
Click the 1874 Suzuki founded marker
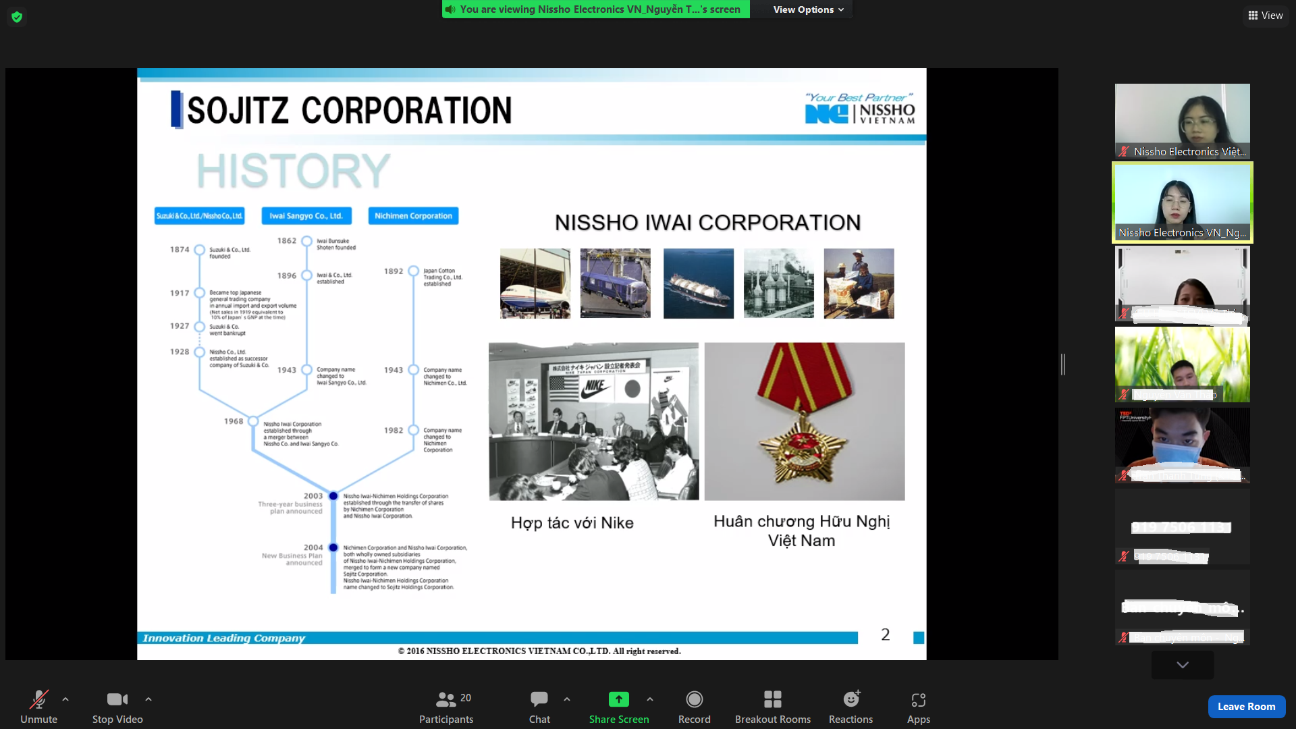pyautogui.click(x=199, y=250)
